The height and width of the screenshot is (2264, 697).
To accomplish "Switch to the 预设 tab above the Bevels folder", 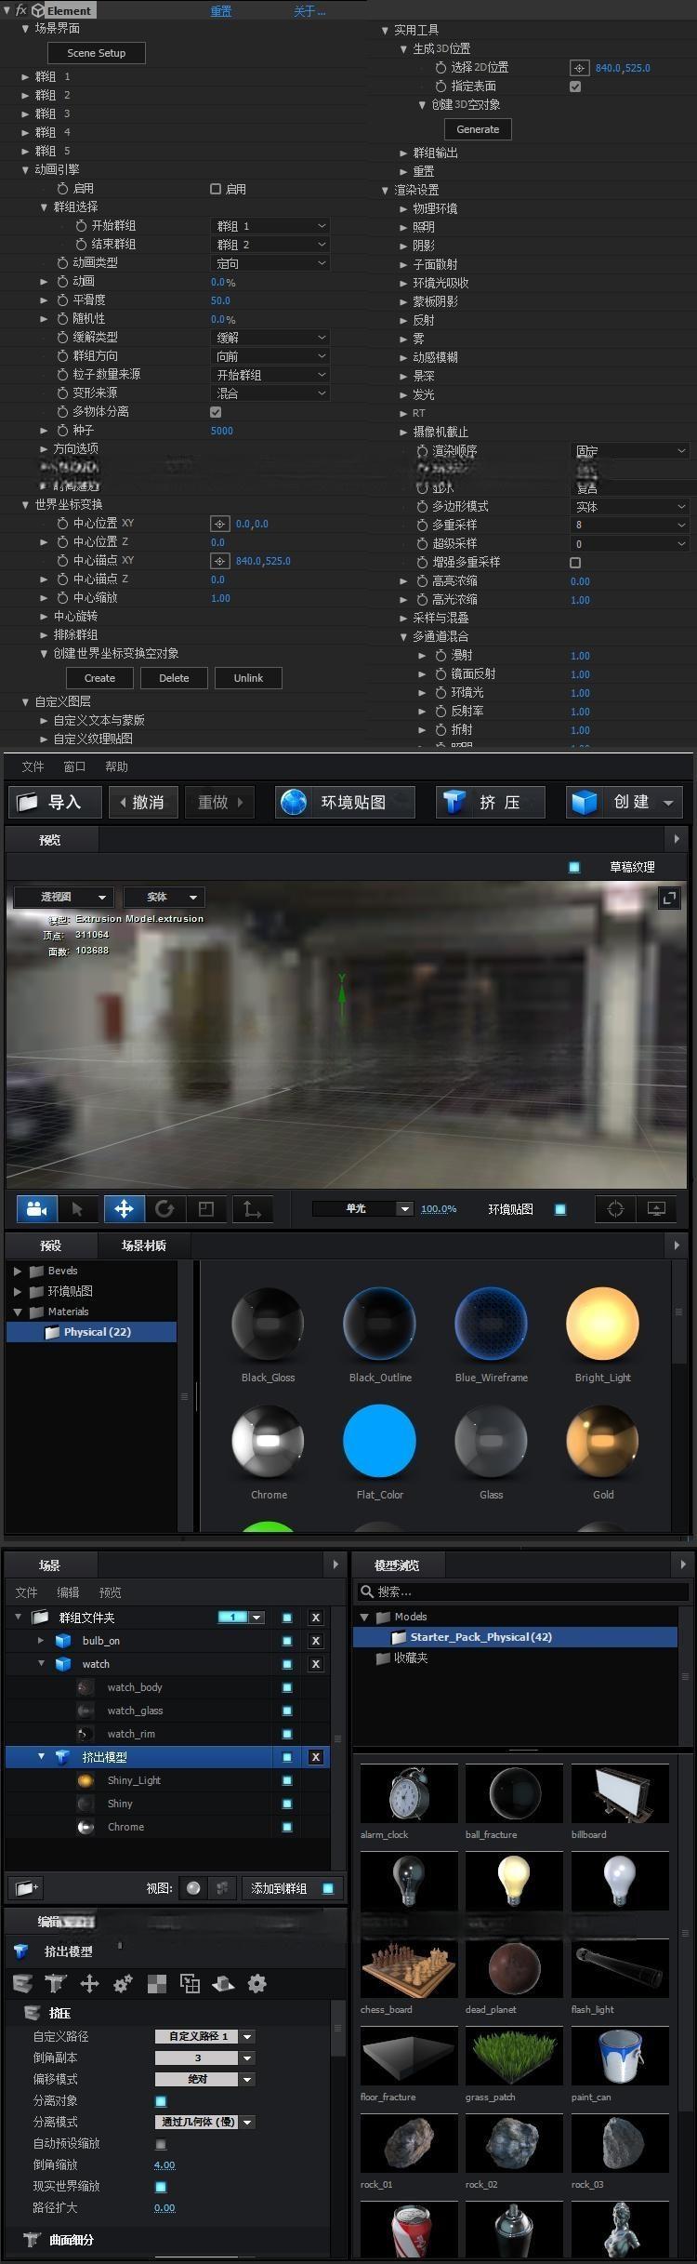I will [50, 1245].
